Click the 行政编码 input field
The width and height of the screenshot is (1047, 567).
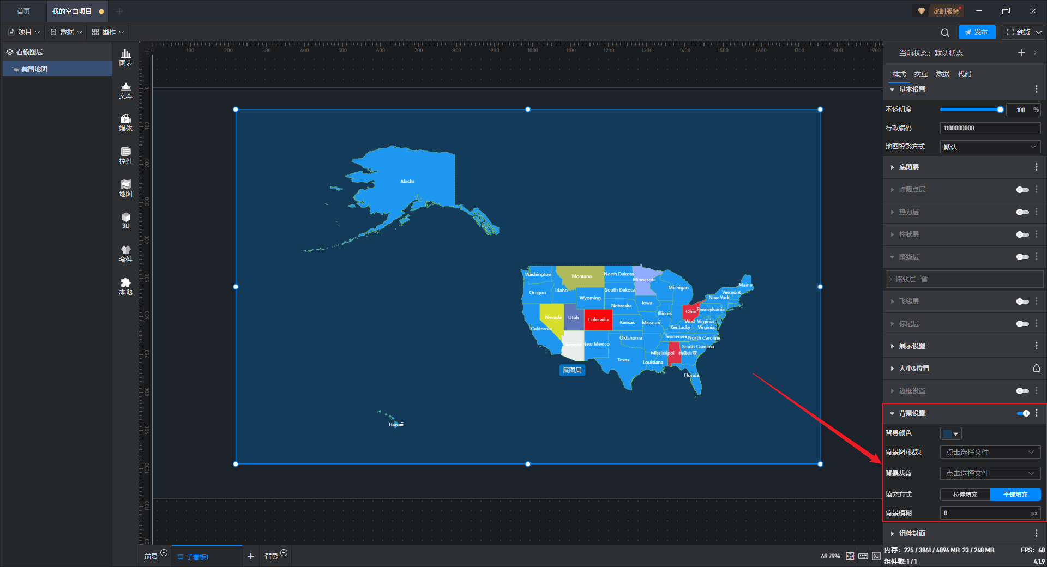[990, 128]
